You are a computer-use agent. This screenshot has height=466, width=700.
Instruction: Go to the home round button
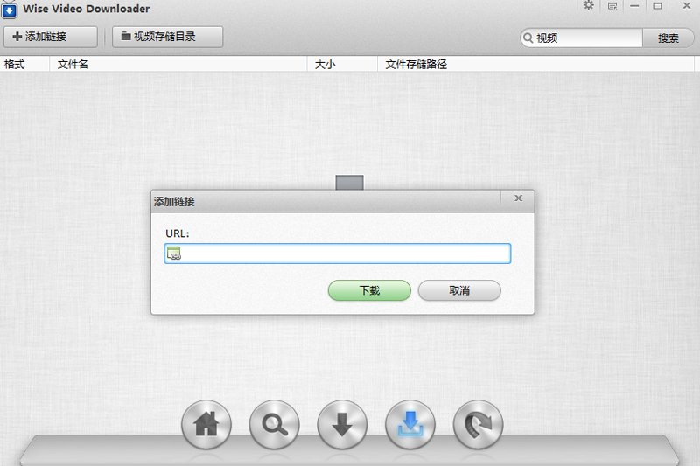pyautogui.click(x=206, y=424)
